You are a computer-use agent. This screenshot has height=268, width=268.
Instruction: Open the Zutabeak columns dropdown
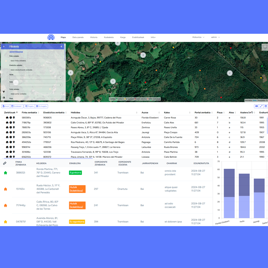[17, 106]
